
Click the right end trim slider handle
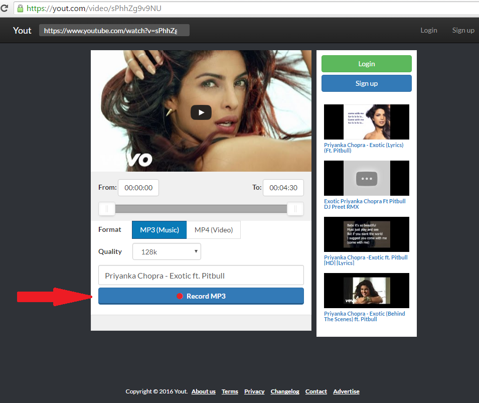point(295,208)
